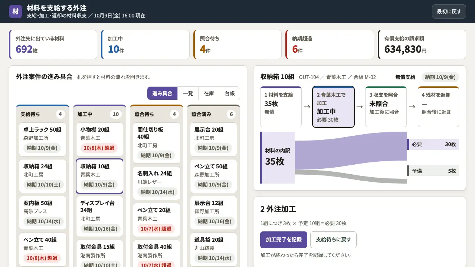Click the 納期 10/14(水) badge on 名刺入れ card
The width and height of the screenshot is (475, 267).
(x=157, y=192)
